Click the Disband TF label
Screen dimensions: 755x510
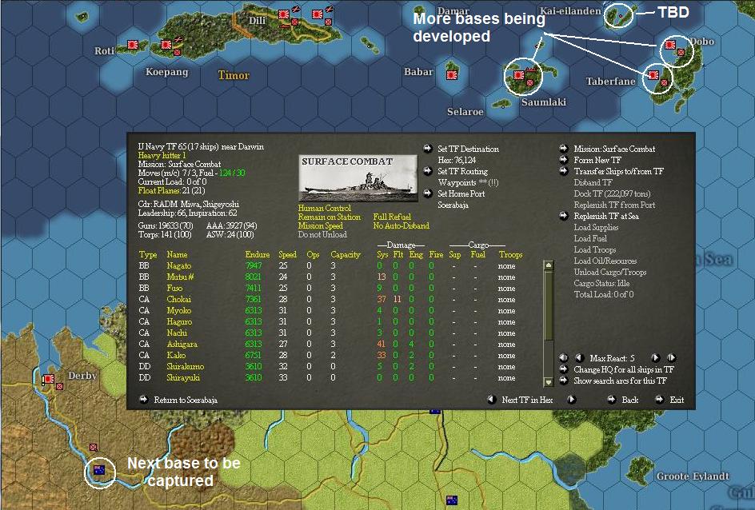point(593,182)
